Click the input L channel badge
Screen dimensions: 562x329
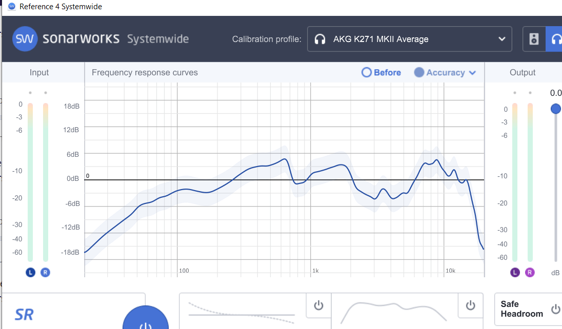tap(30, 273)
